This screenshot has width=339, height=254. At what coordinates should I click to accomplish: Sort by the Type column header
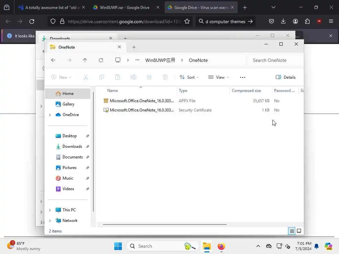[x=183, y=91]
